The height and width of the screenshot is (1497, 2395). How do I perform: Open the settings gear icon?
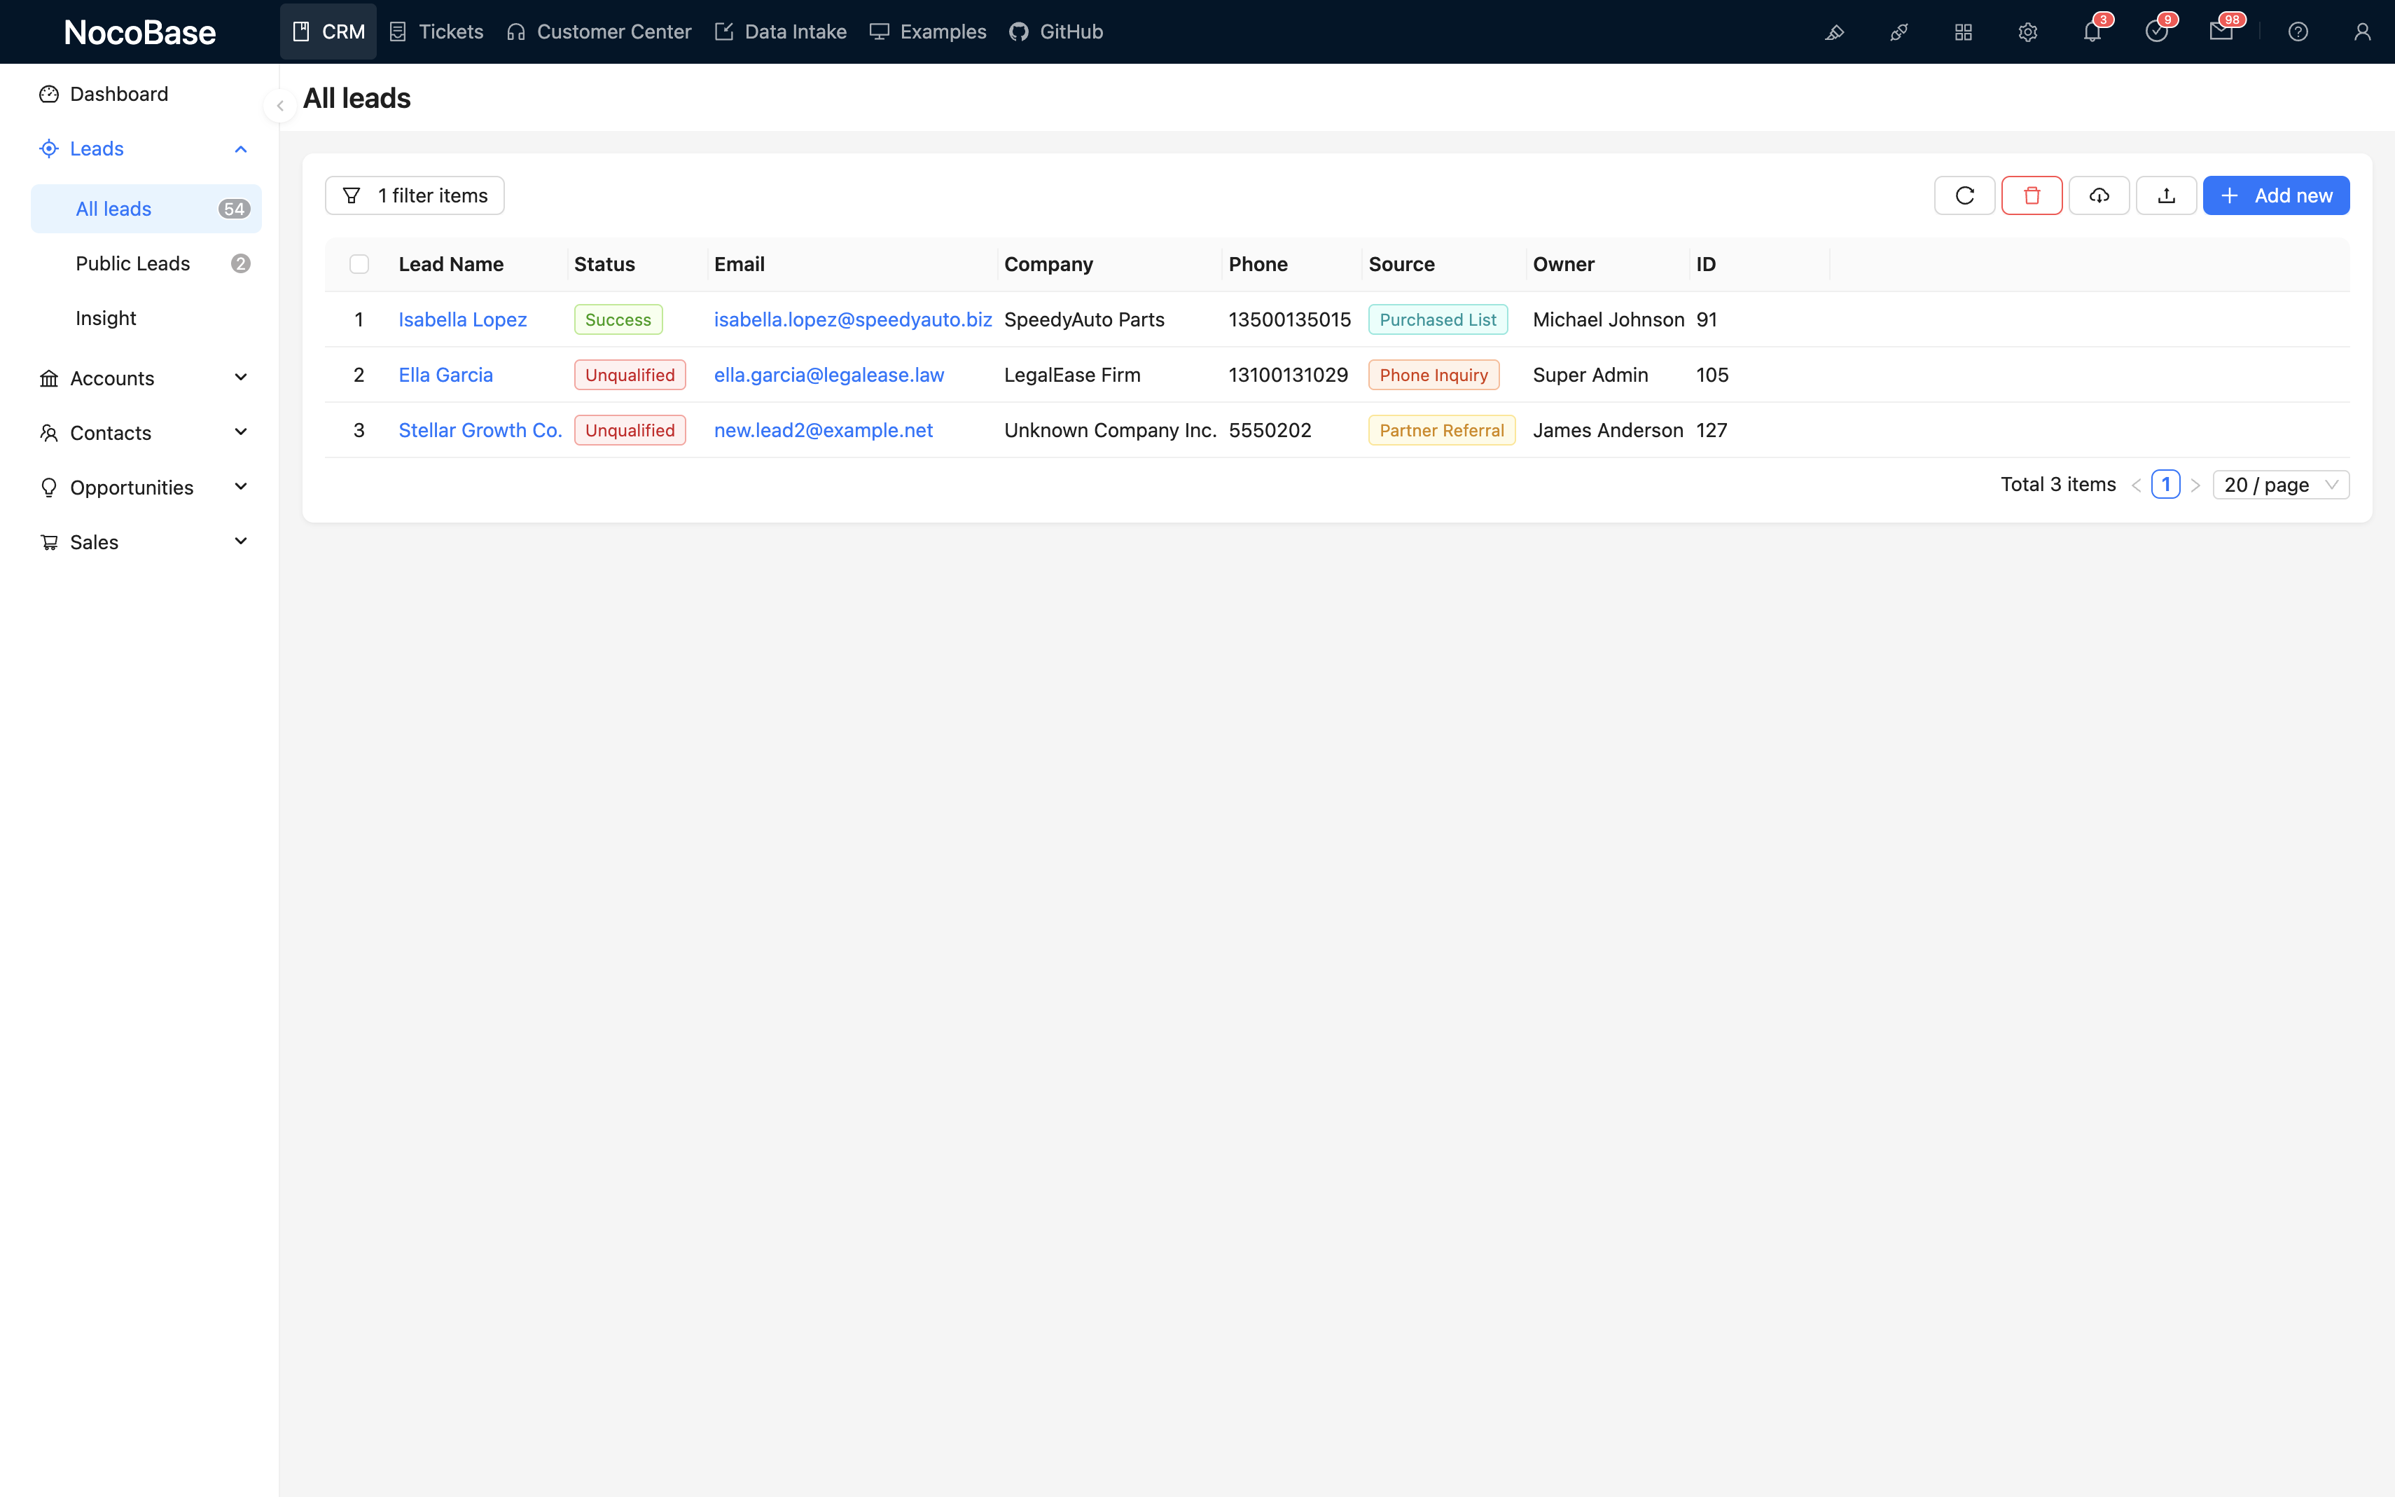coord(2027,33)
